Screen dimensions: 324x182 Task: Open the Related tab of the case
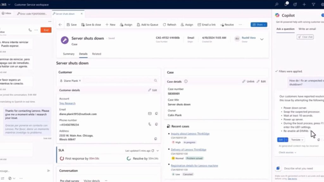point(97,54)
